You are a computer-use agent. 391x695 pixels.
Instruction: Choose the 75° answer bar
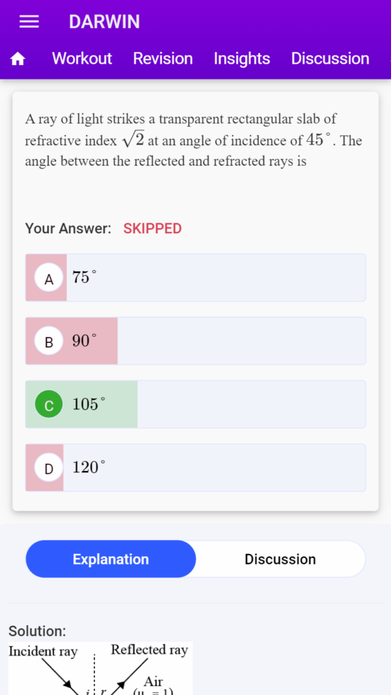[195, 278]
